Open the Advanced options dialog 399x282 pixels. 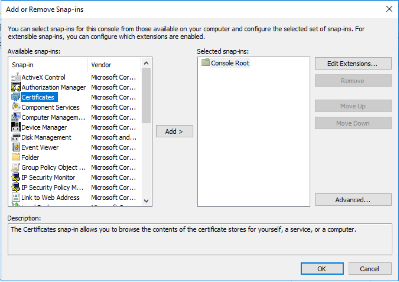[353, 199]
